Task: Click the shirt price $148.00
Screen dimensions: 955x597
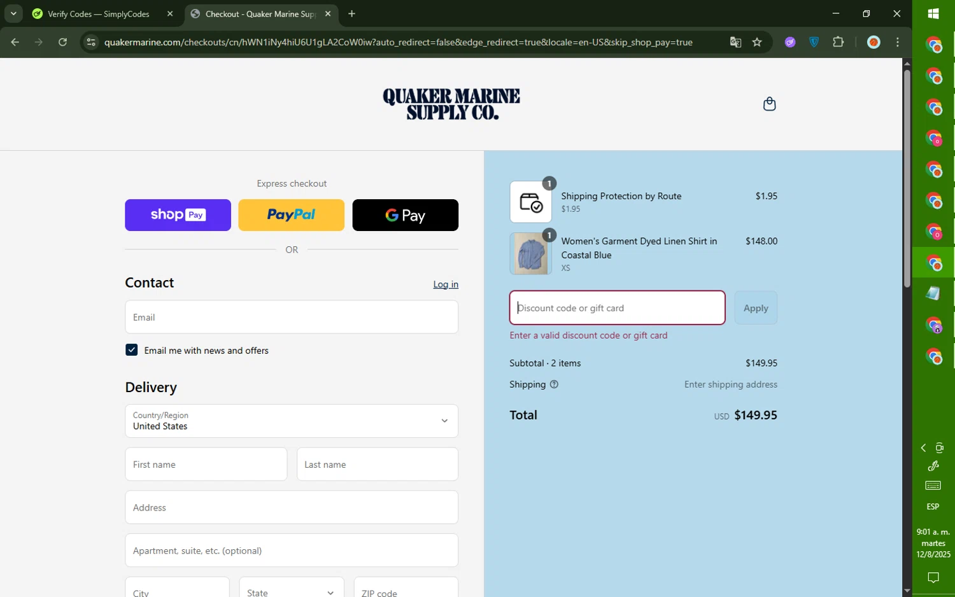Action: 761,241
